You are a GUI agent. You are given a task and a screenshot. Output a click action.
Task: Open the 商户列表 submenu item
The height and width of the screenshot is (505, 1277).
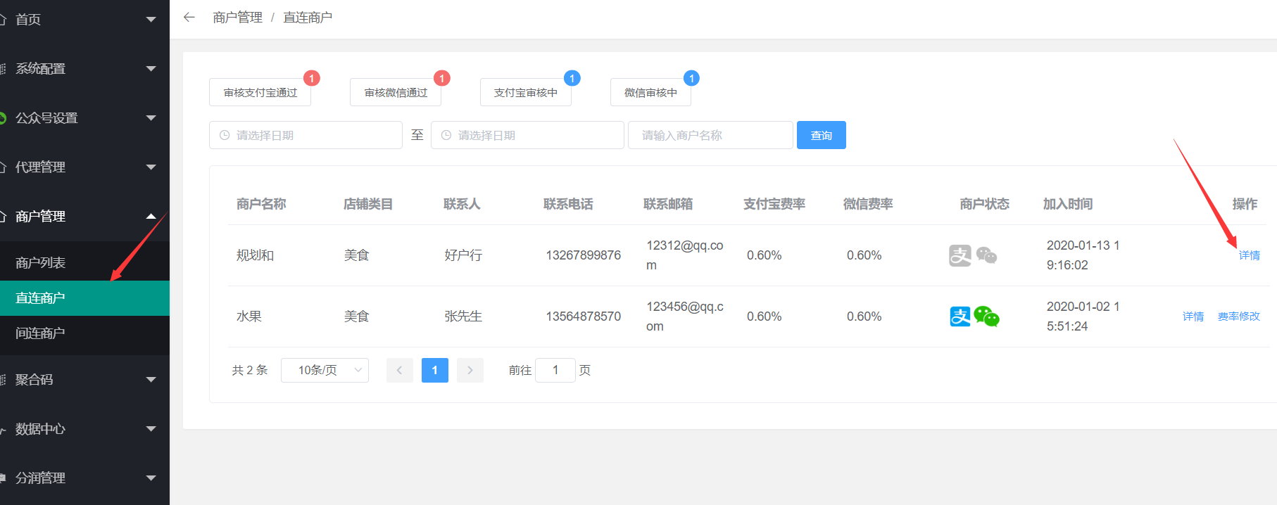[41, 262]
